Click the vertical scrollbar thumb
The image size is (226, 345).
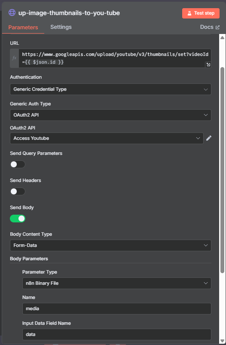click(222, 170)
